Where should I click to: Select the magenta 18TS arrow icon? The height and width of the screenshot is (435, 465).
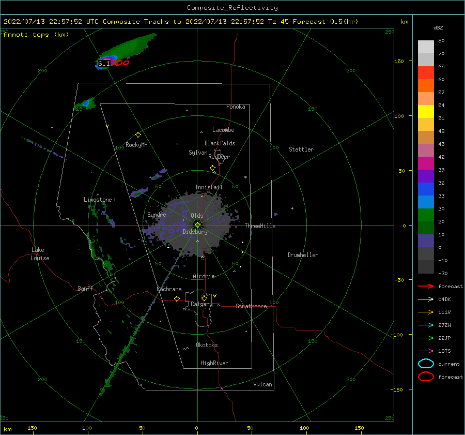[x=426, y=351]
